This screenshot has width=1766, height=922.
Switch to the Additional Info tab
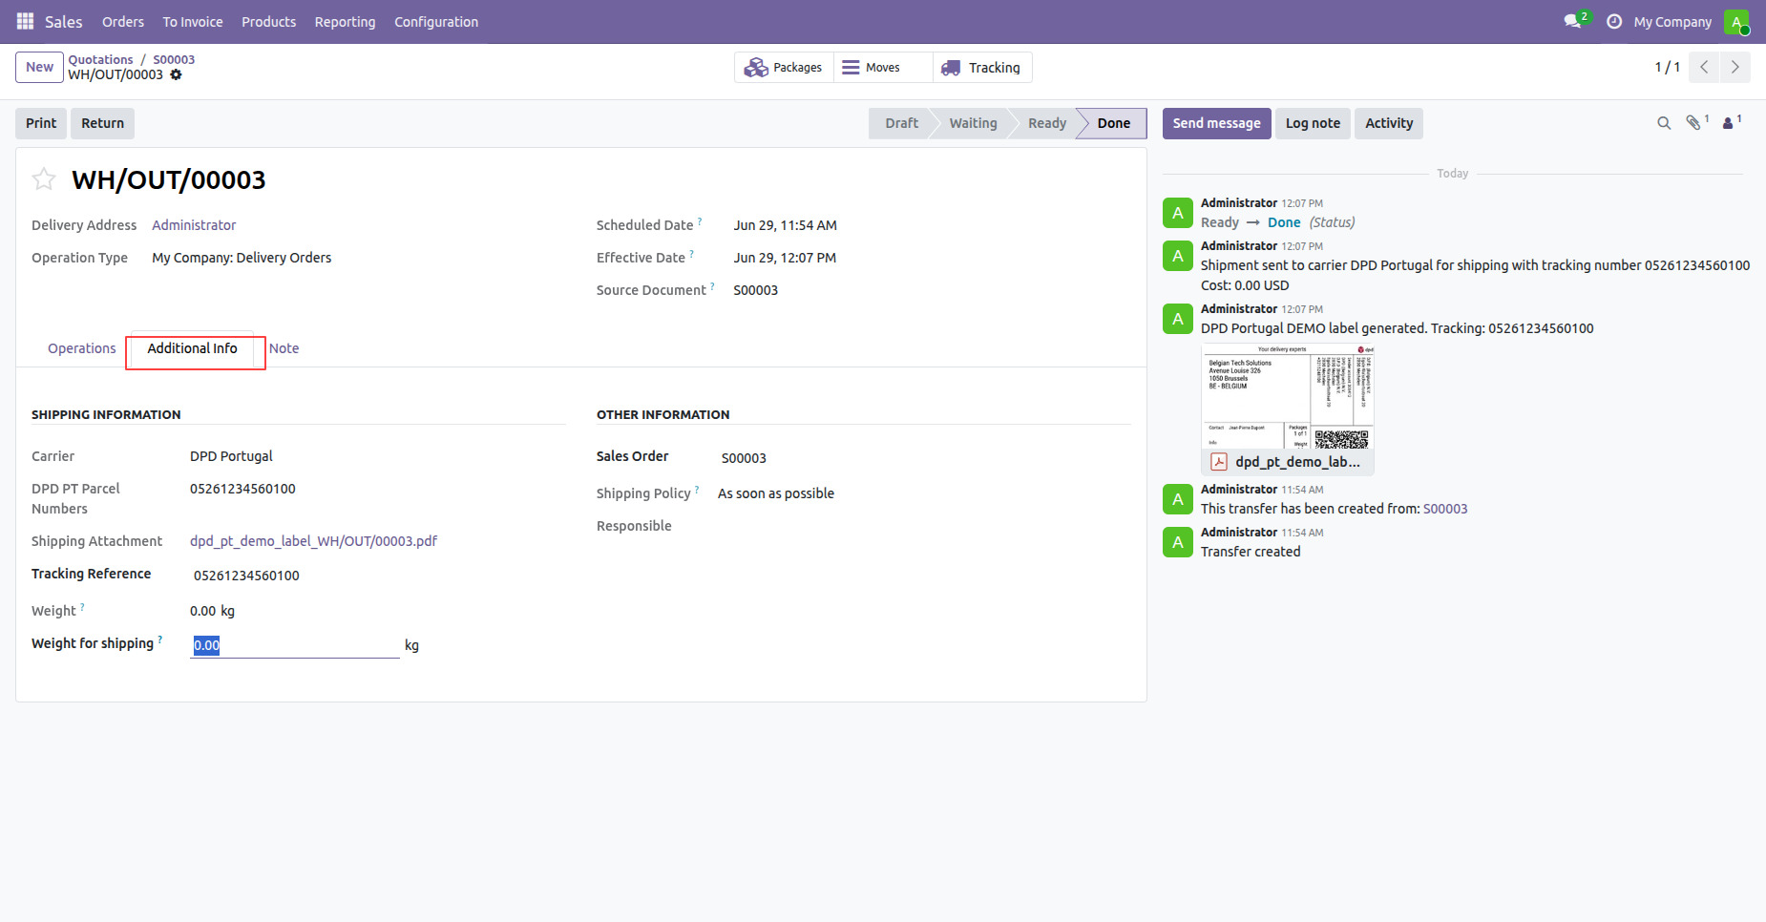coord(192,348)
